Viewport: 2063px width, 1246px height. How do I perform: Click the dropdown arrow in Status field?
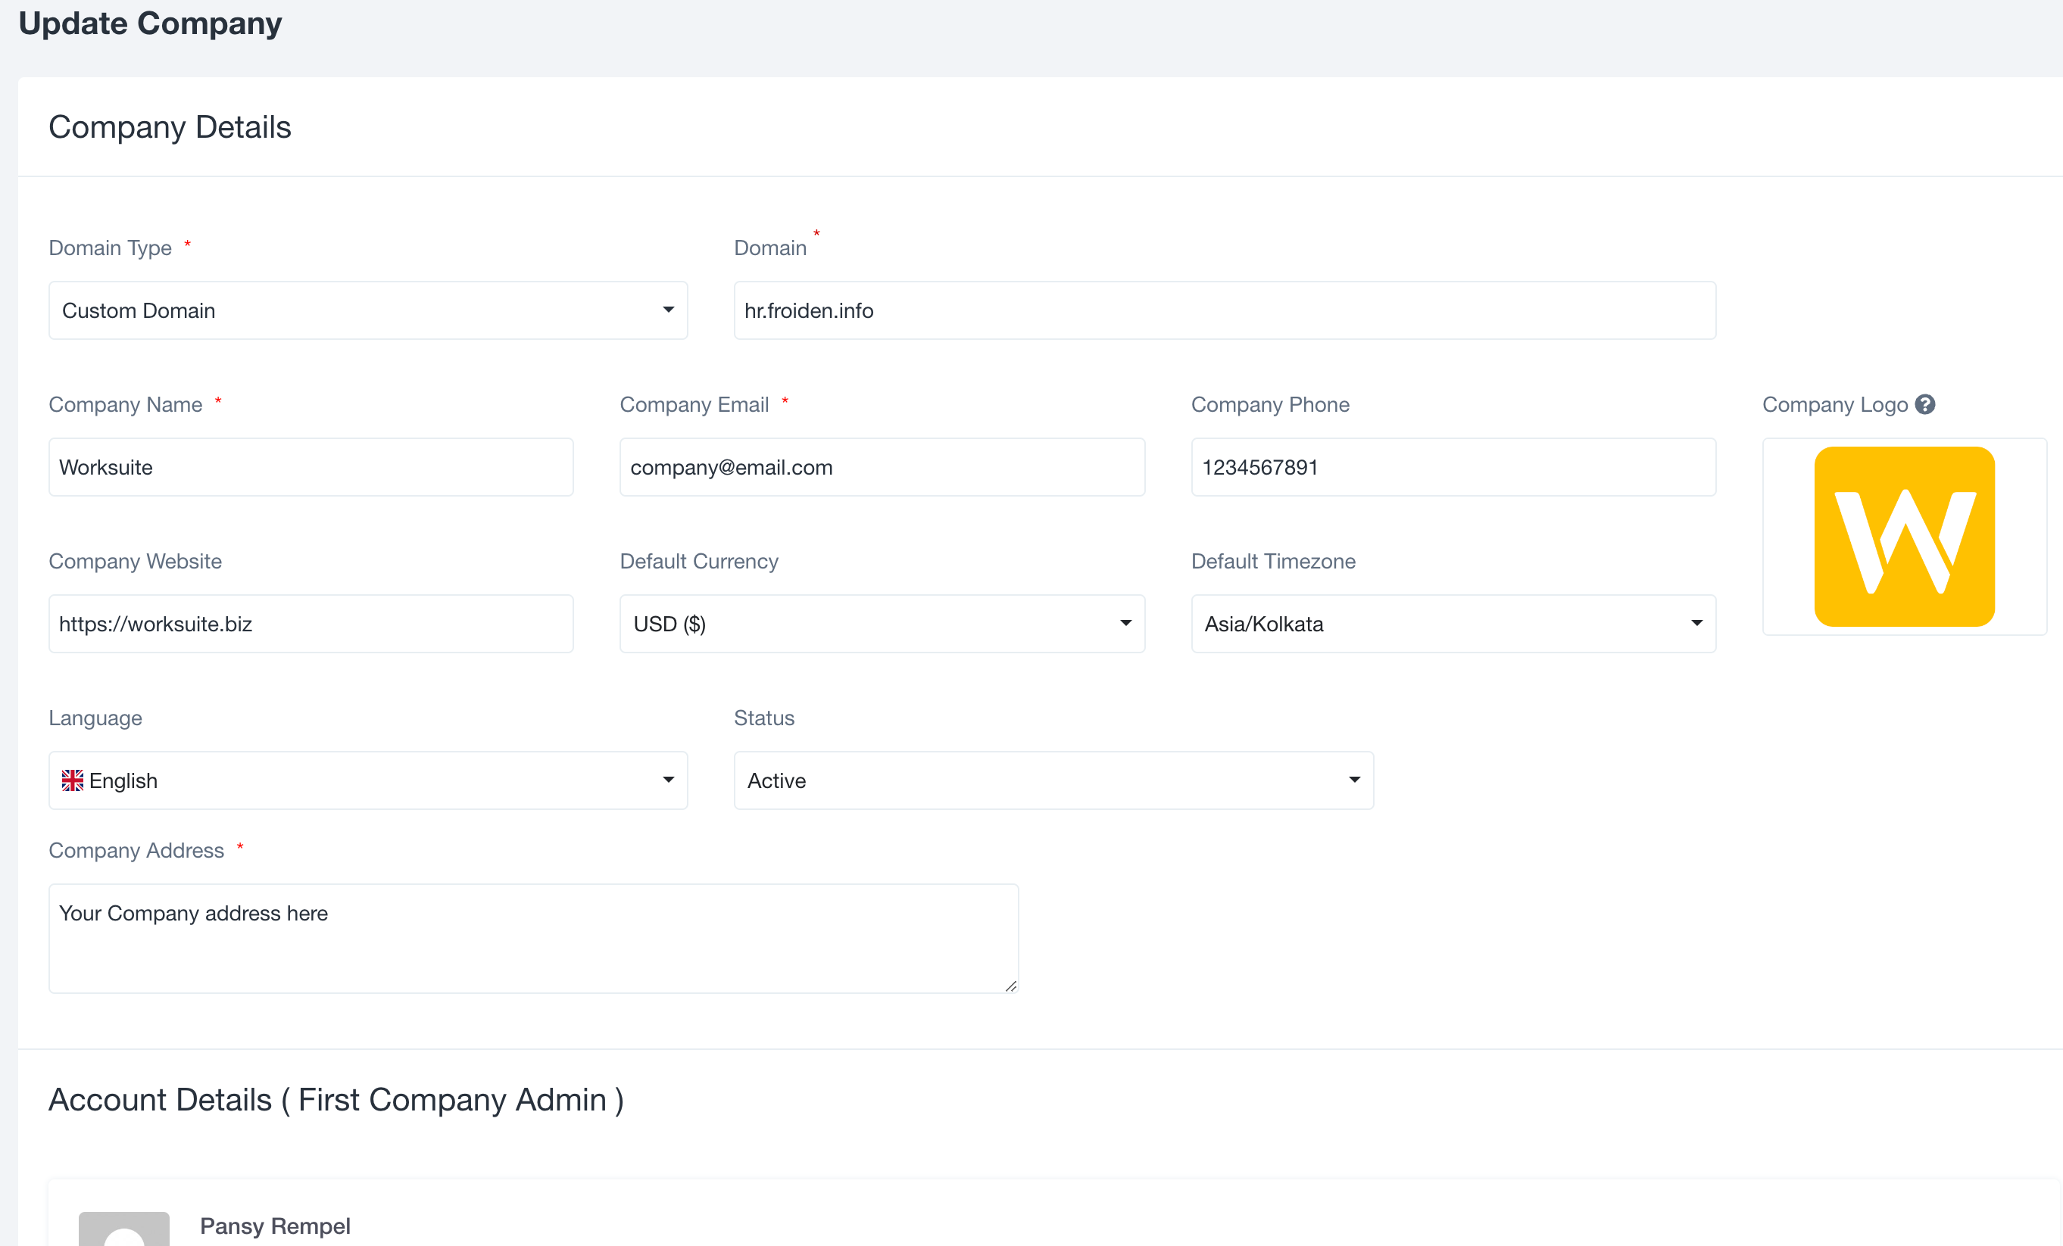(x=1354, y=780)
